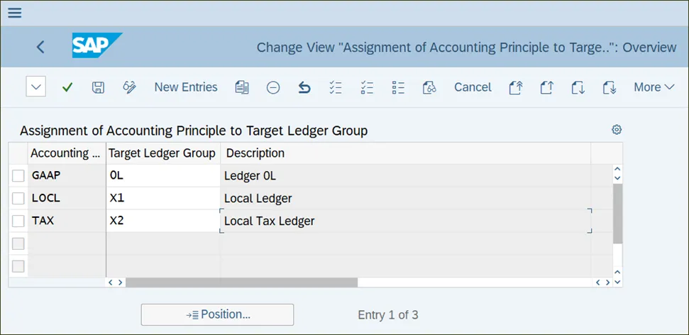Screen dimensions: 689x335
Task: Click the horizontal table scrollbar thumb
Action: click(x=241, y=282)
